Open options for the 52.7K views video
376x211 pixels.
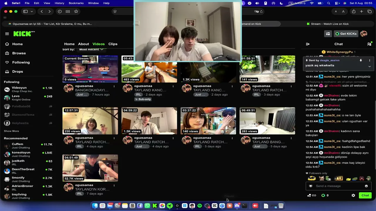(114, 185)
